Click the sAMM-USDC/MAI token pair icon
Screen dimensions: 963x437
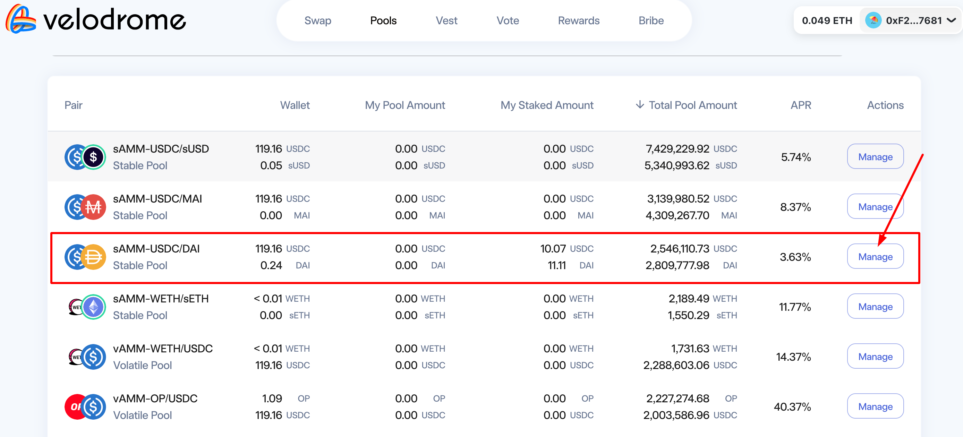click(85, 207)
